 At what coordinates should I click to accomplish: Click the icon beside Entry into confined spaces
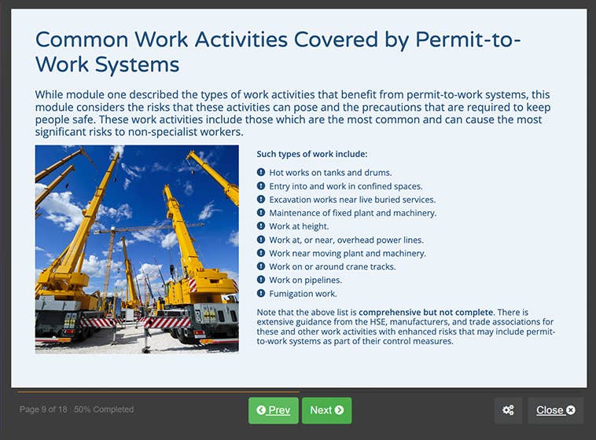coord(261,186)
